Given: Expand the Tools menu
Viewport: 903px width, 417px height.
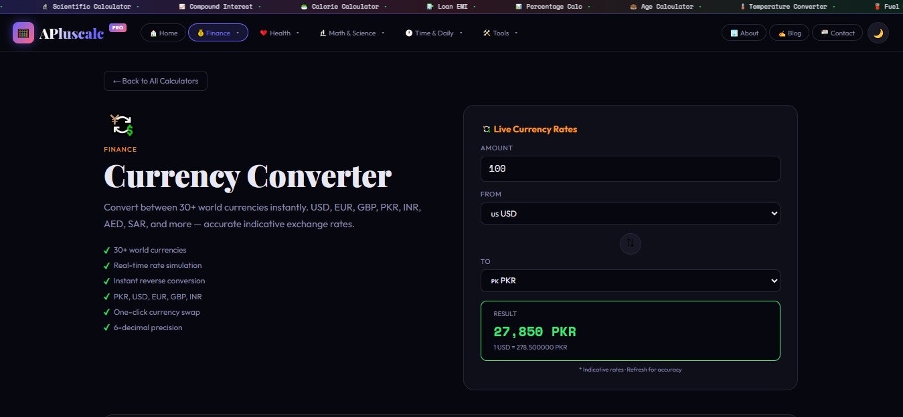Looking at the screenshot, I should 500,33.
